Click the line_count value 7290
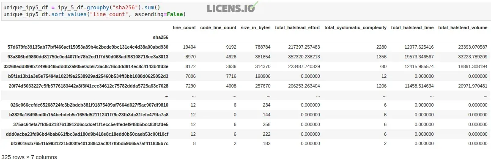 [x=190, y=86]
